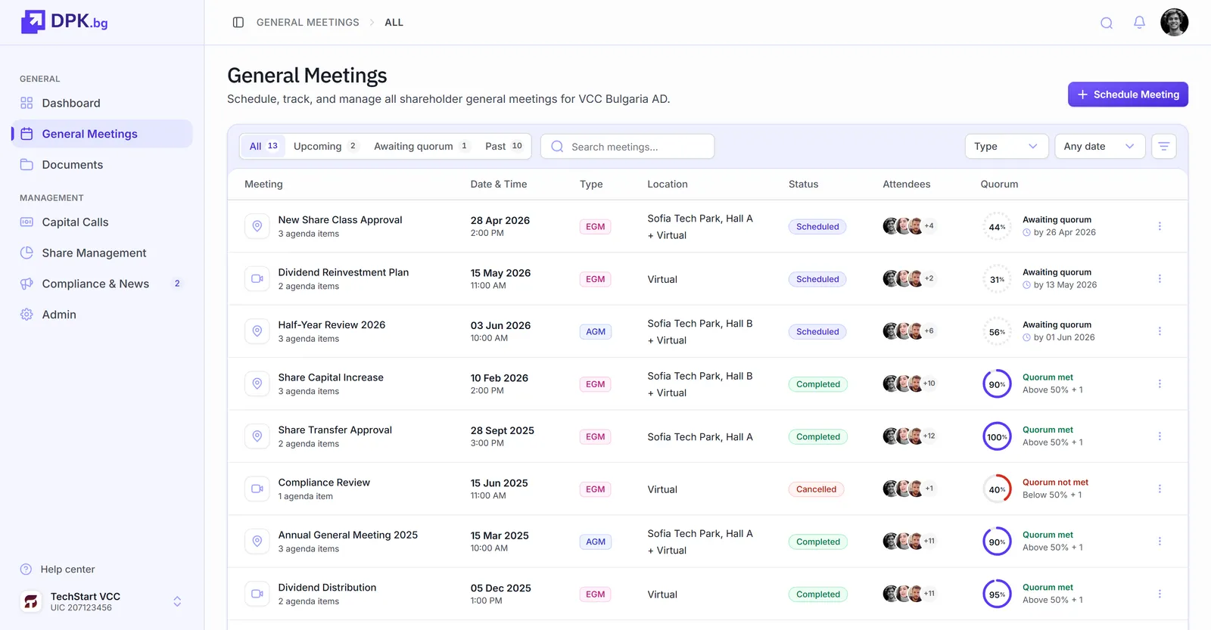Open the user profile avatar
This screenshot has height=630, width=1211.
1175,23
